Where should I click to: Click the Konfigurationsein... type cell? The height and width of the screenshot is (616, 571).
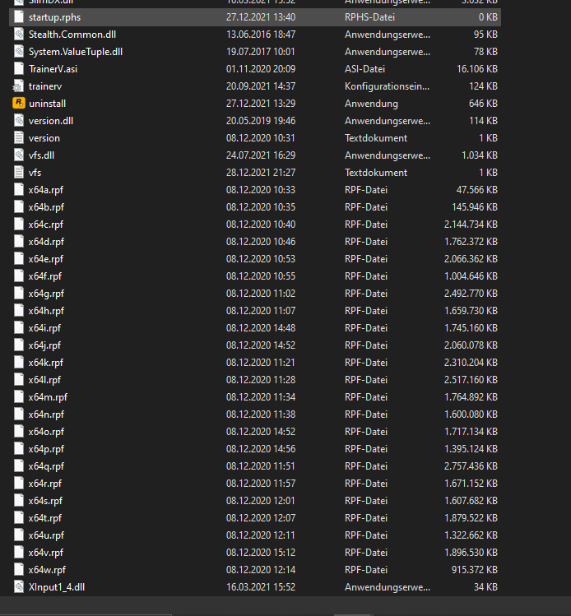click(x=387, y=86)
